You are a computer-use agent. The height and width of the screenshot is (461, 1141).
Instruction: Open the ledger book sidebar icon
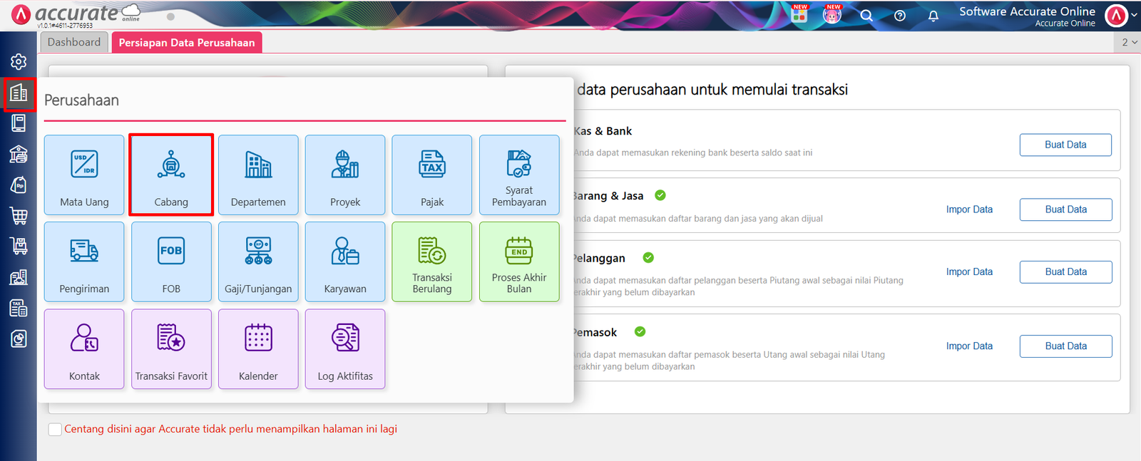[x=19, y=123]
